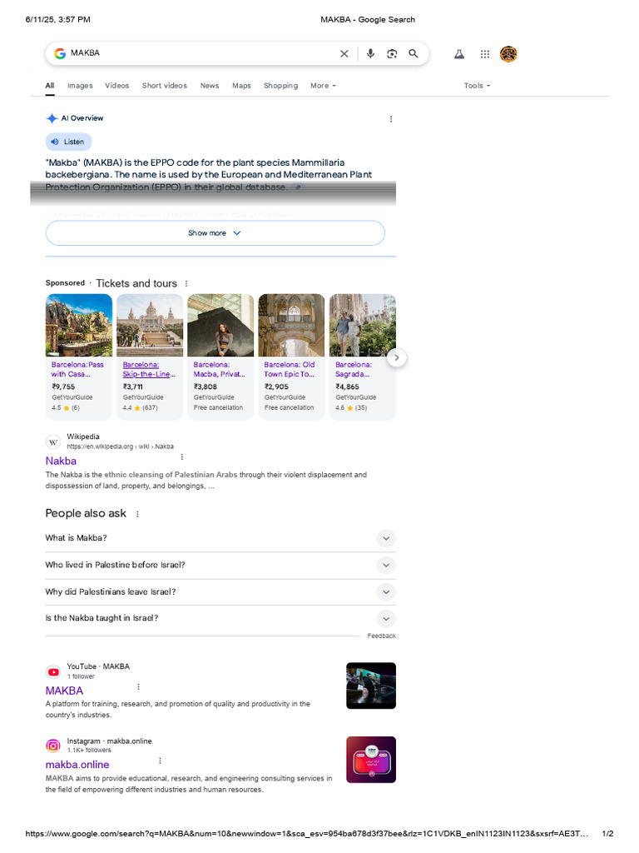Expand AI Overview with Show more
This screenshot has height=853, width=639.
[215, 233]
